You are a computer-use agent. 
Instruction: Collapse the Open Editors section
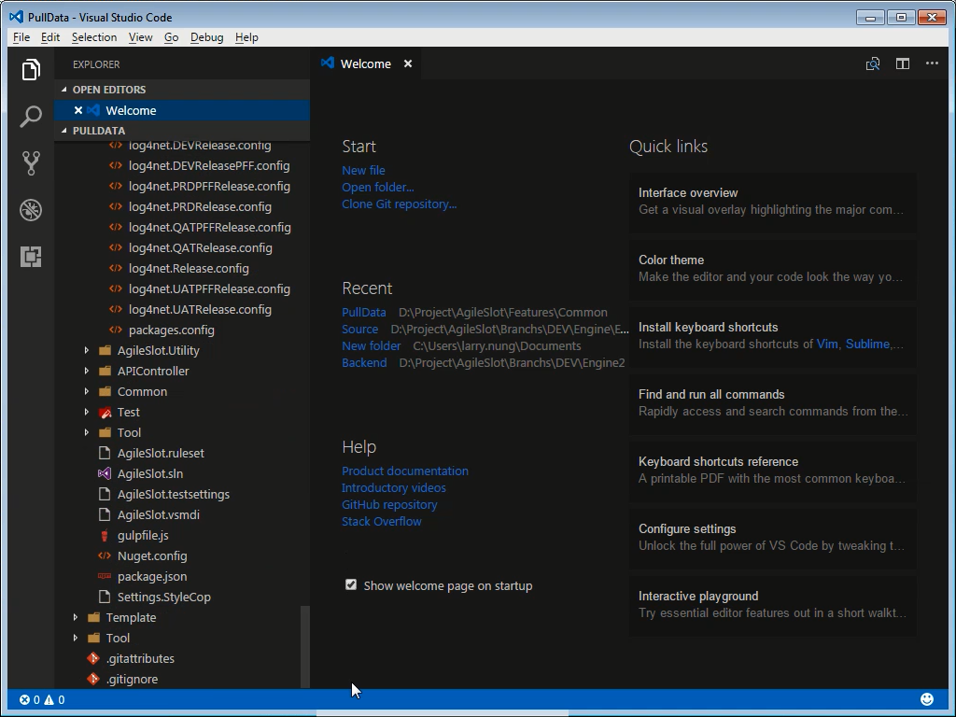(64, 89)
